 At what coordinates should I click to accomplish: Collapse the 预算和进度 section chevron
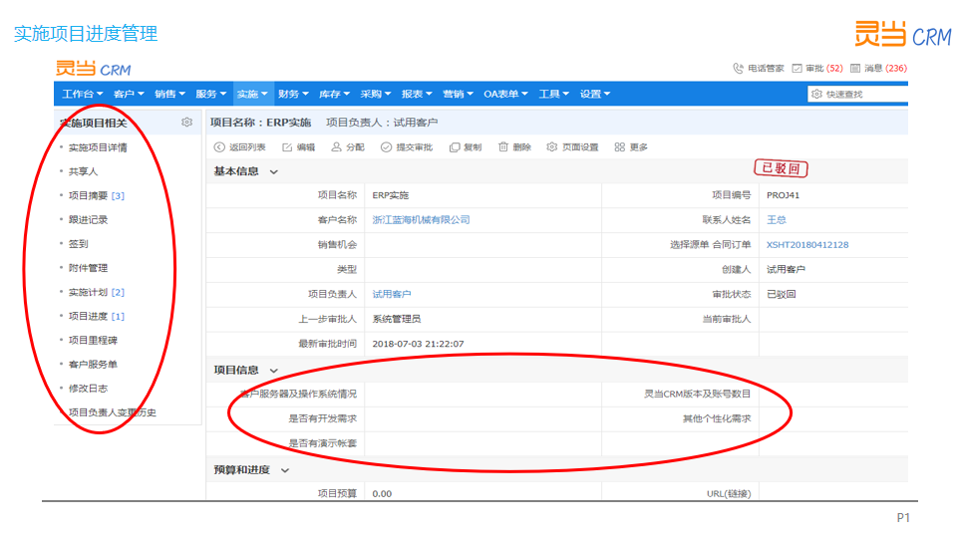[285, 470]
